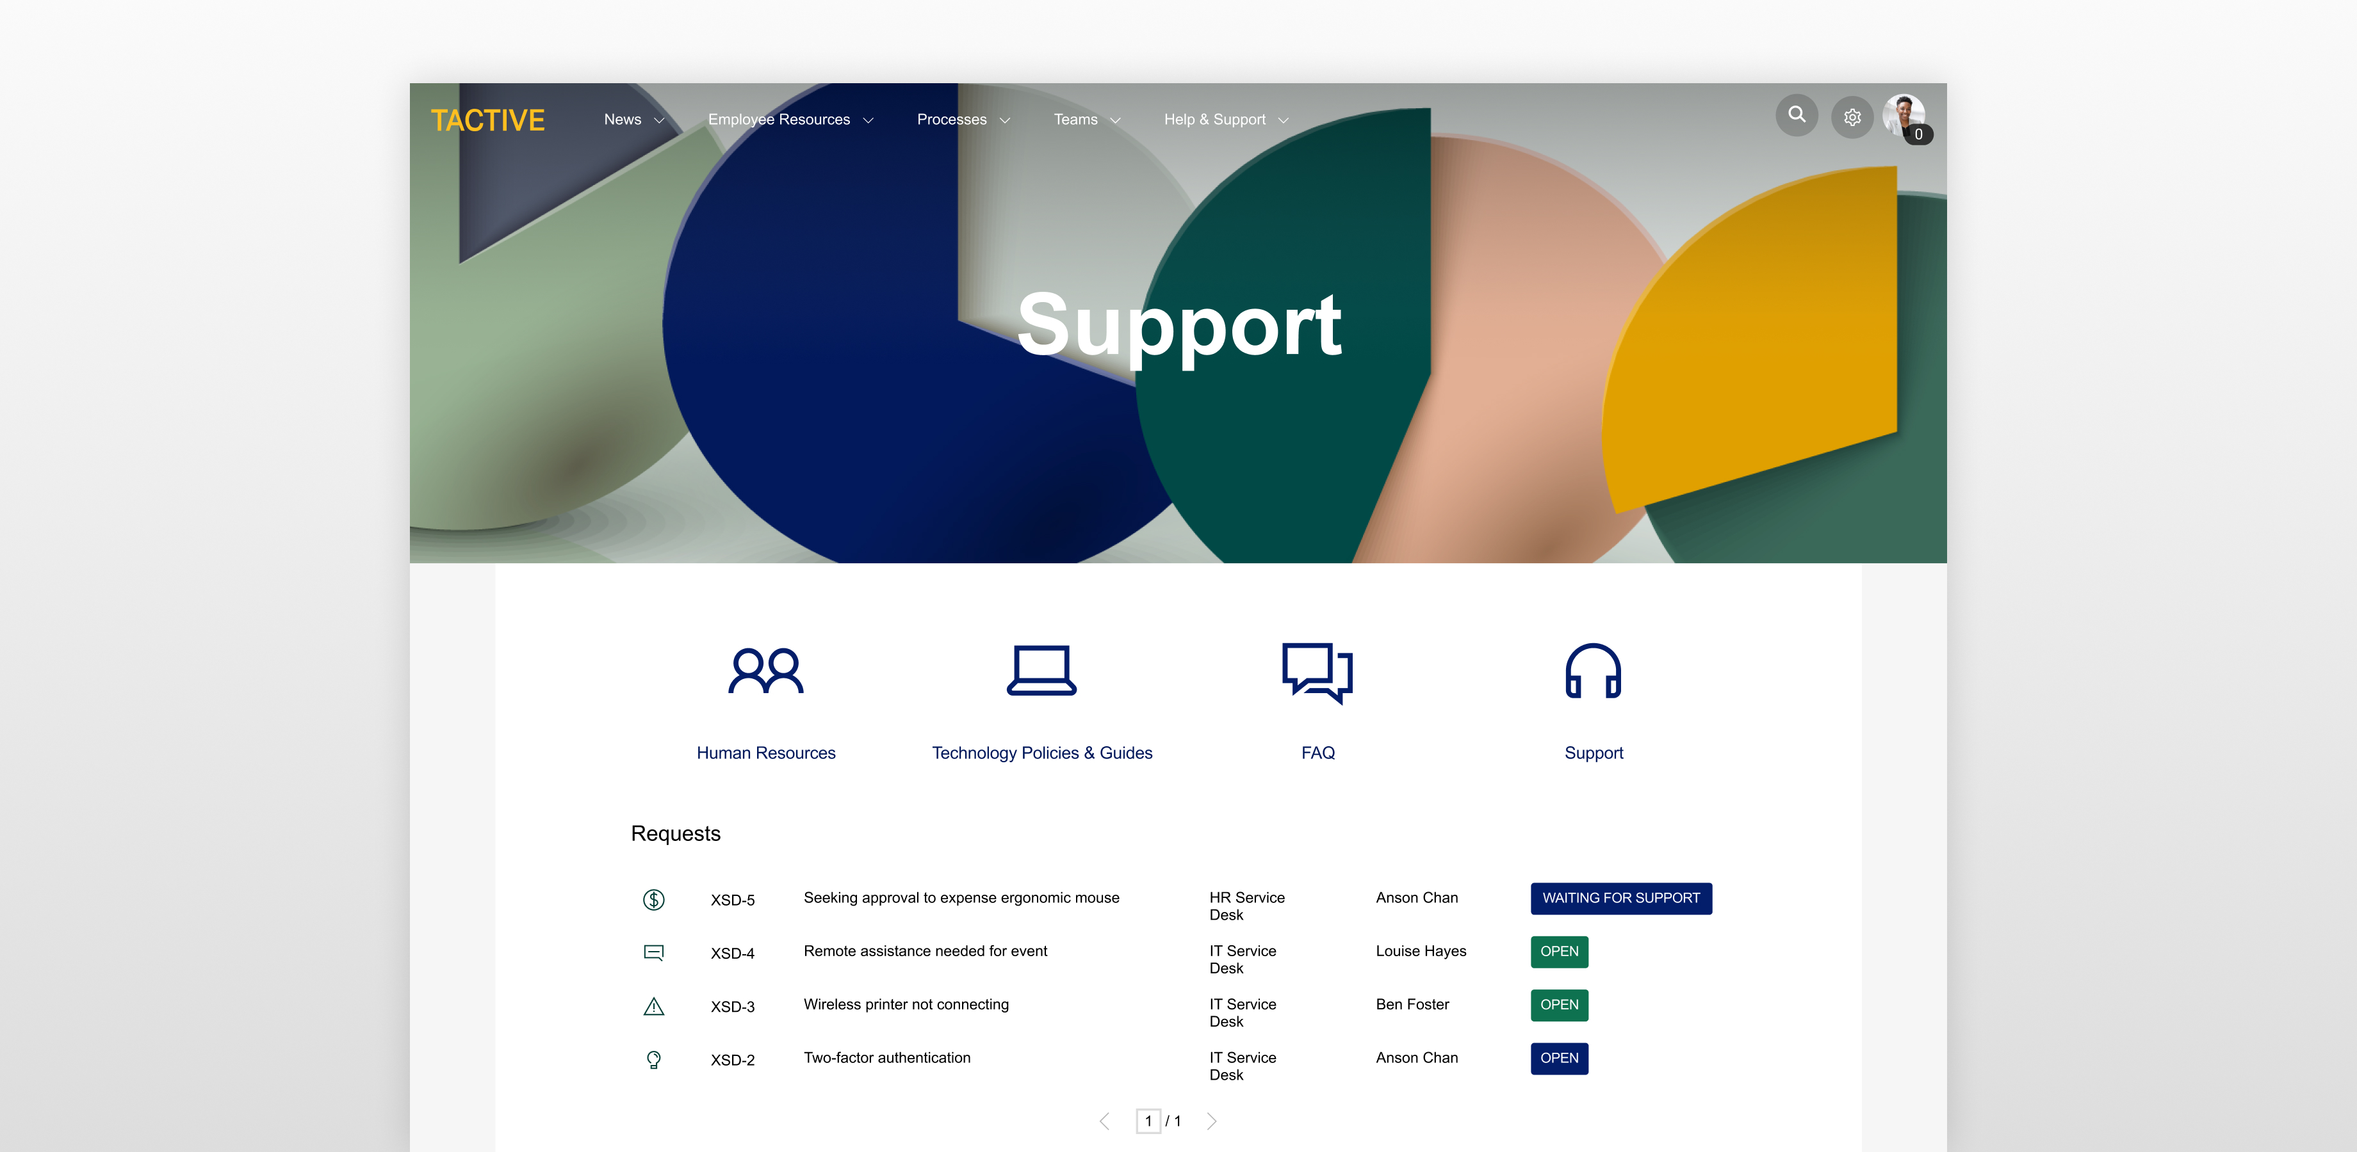Click the Requests section heading
Screen dimensions: 2357x1152
pyautogui.click(x=675, y=834)
